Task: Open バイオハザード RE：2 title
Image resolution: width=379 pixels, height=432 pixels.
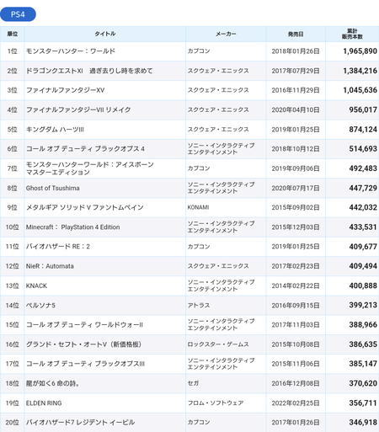Action: [58, 247]
